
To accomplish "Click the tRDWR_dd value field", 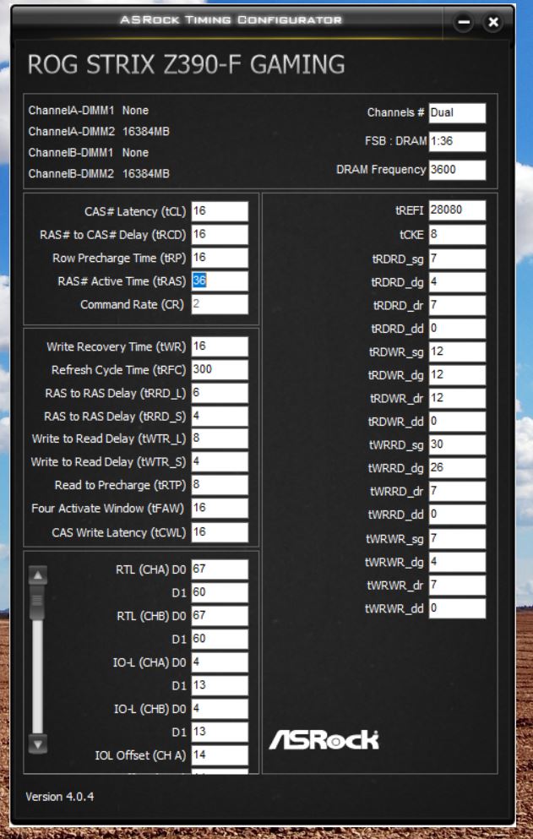I will click(x=457, y=421).
